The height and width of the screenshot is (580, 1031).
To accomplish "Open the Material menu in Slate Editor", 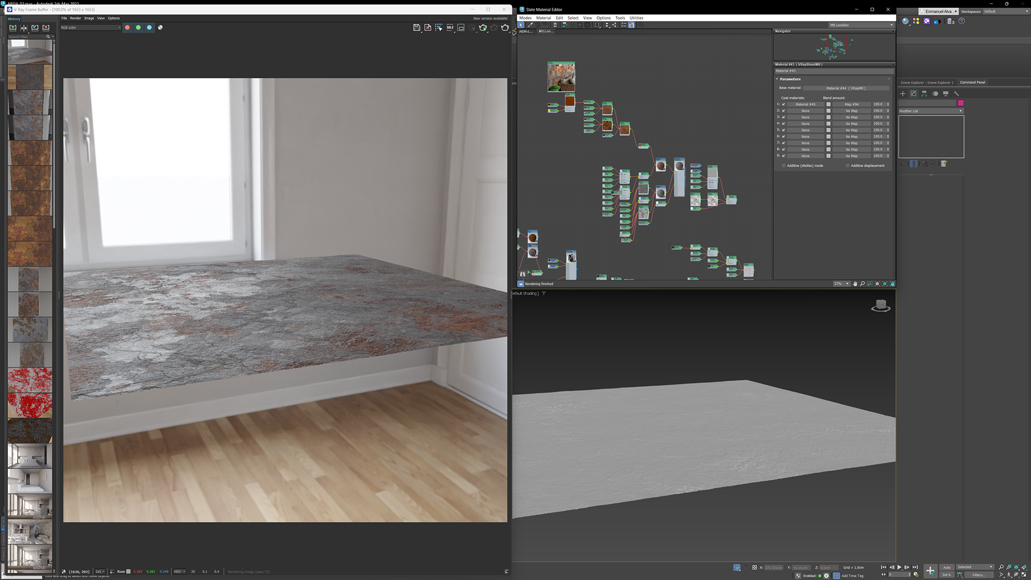I will point(543,18).
